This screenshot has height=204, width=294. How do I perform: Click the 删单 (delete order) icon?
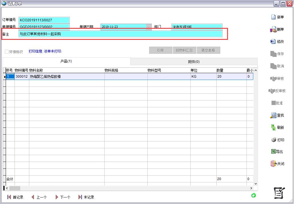click(x=273, y=29)
